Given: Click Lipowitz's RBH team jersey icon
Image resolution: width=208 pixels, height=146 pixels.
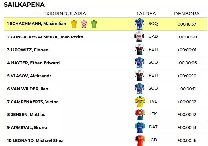Looking at the screenshot, I should tap(139, 50).
